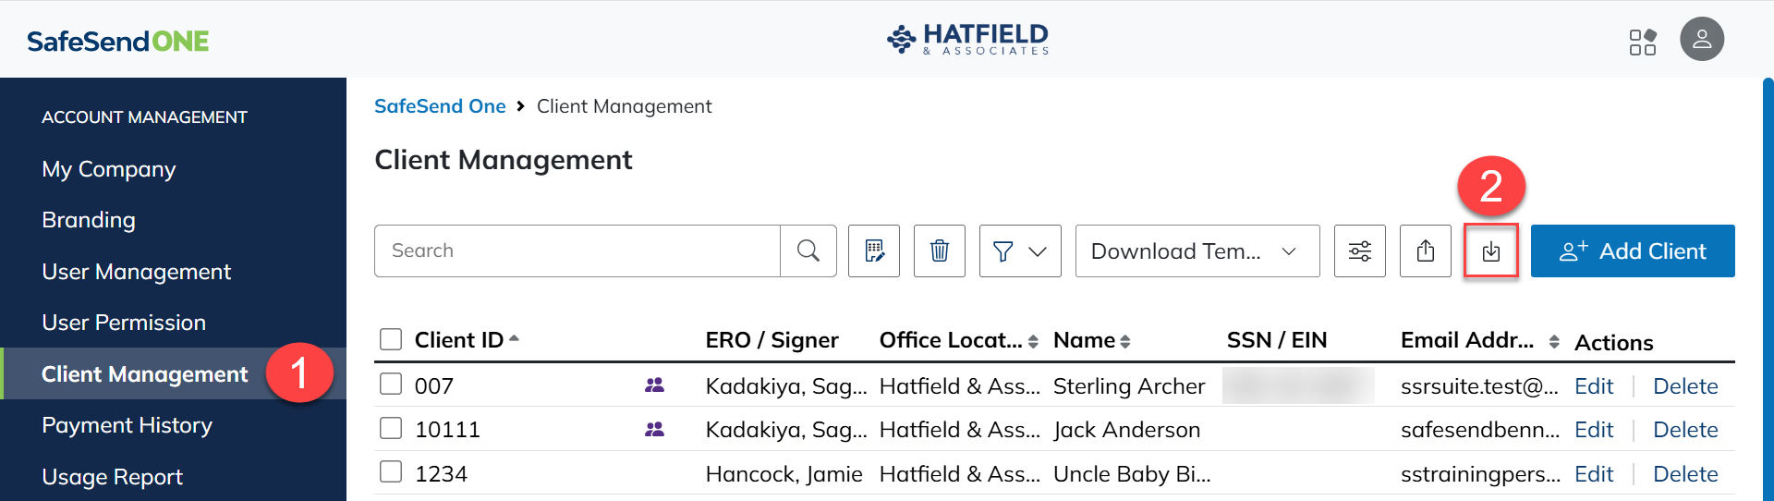The width and height of the screenshot is (1774, 501).
Task: Click the Add Client button
Action: pos(1633,250)
